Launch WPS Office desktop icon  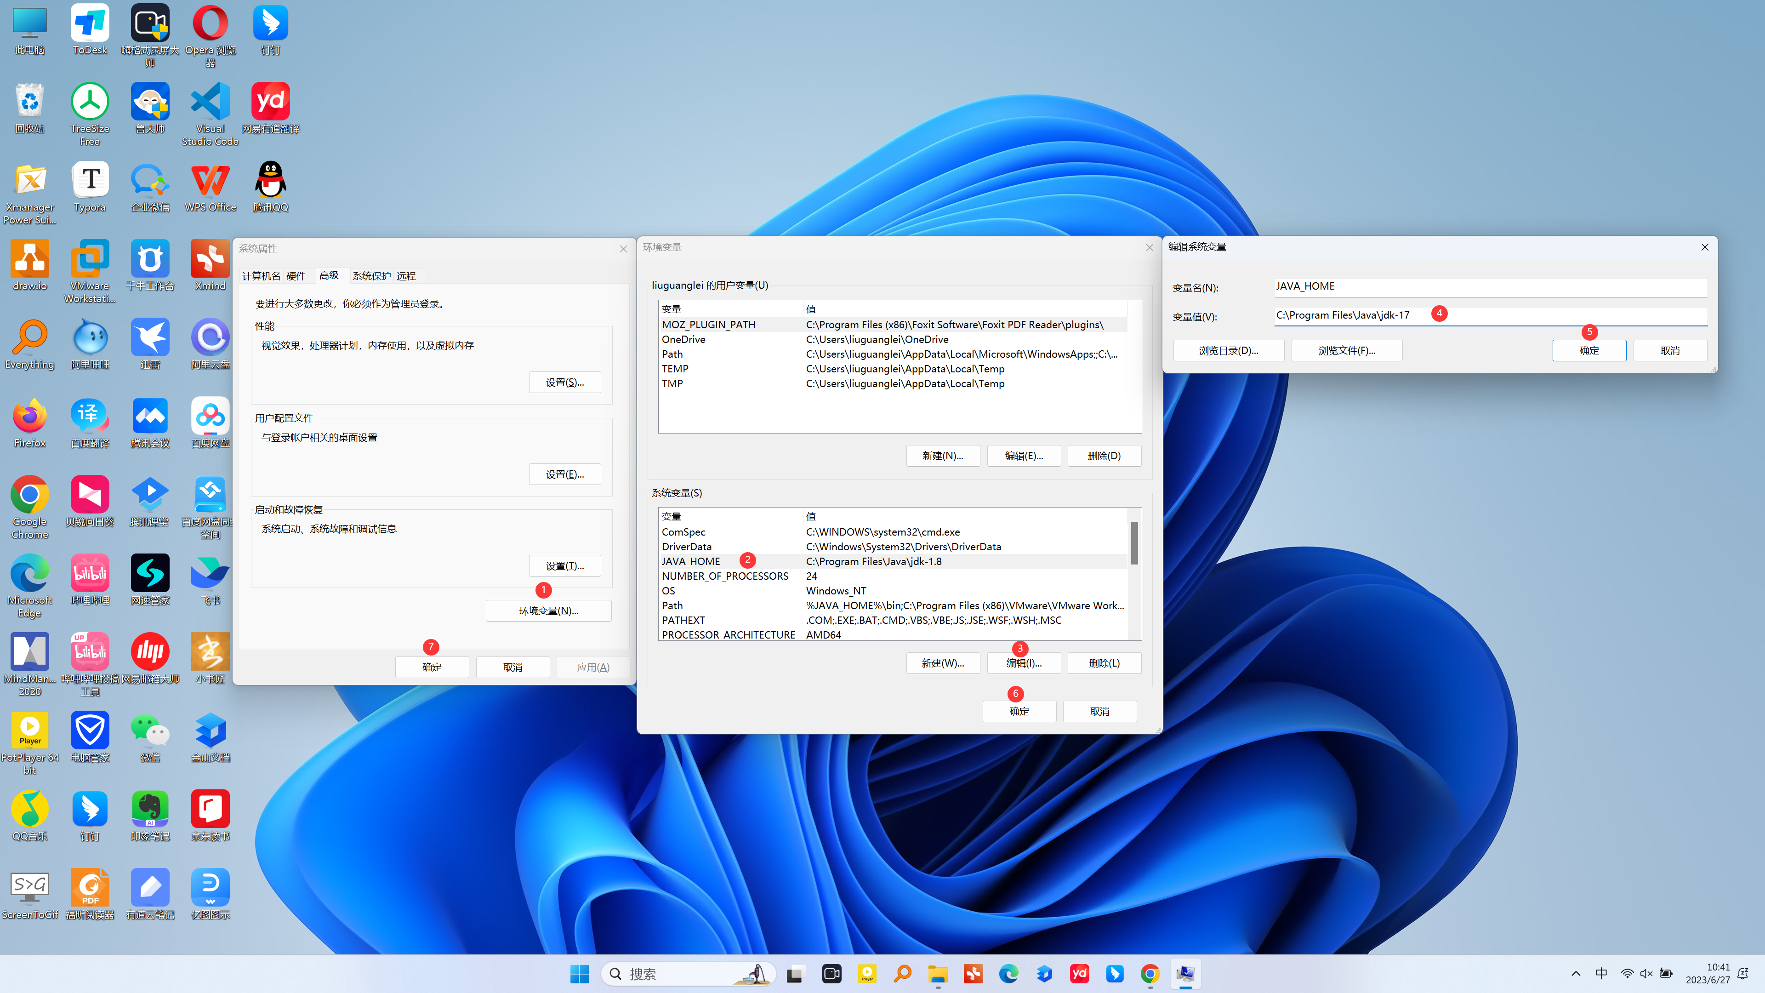point(211,187)
